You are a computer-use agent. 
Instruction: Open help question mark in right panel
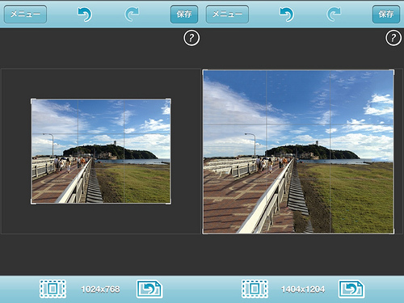(393, 38)
